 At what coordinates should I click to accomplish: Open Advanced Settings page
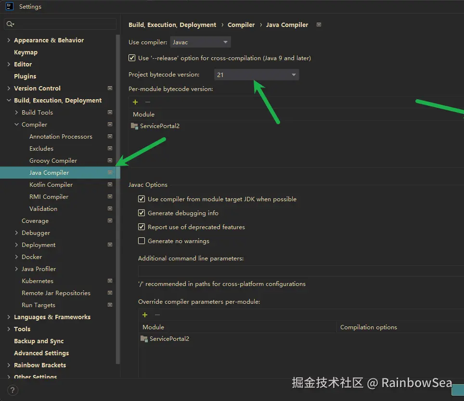[x=41, y=353]
